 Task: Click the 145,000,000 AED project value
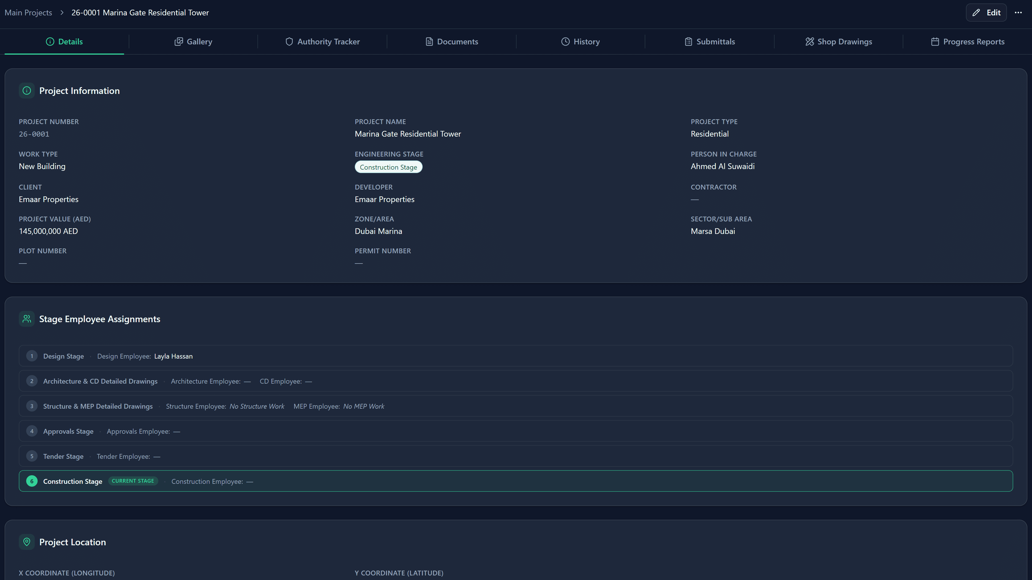click(x=48, y=231)
